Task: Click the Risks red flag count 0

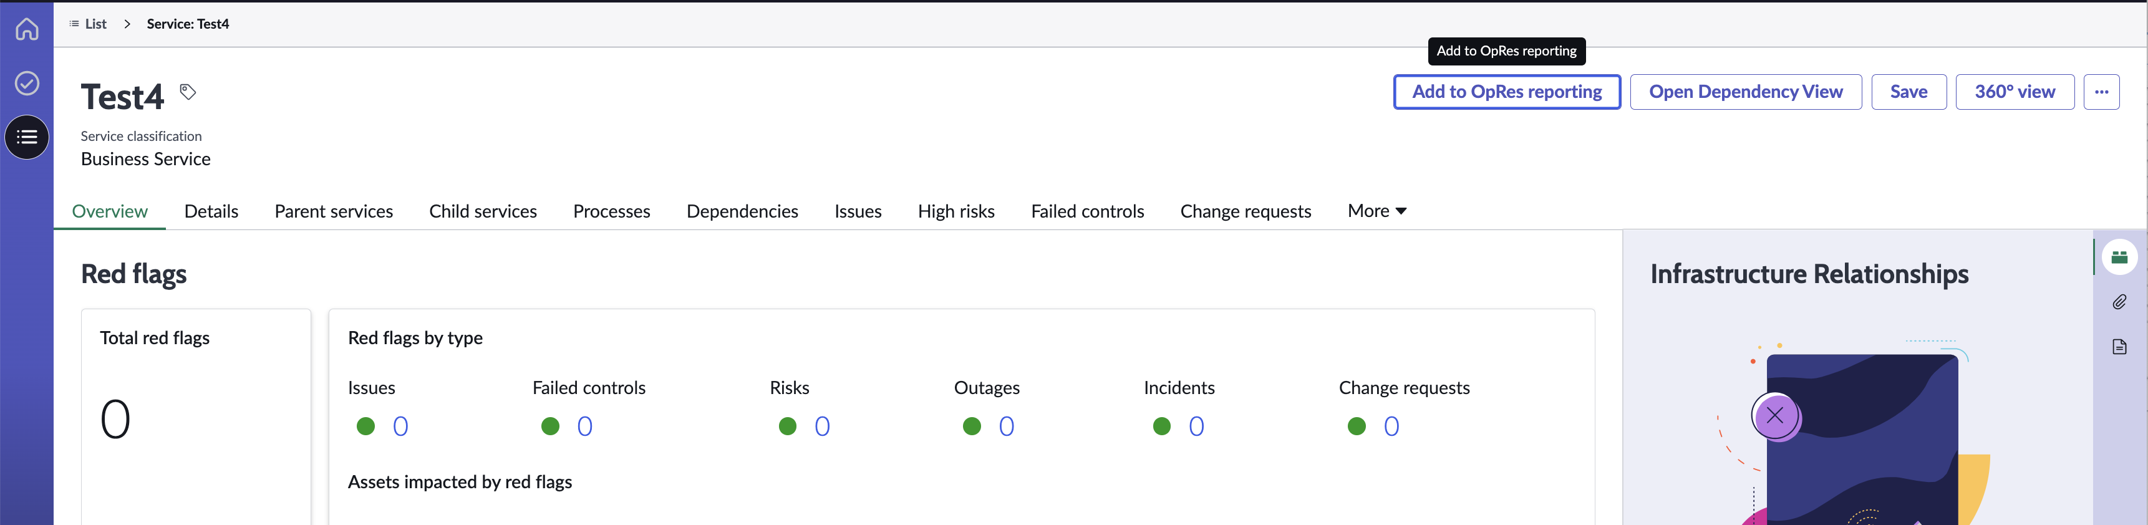Action: pyautogui.click(x=822, y=426)
